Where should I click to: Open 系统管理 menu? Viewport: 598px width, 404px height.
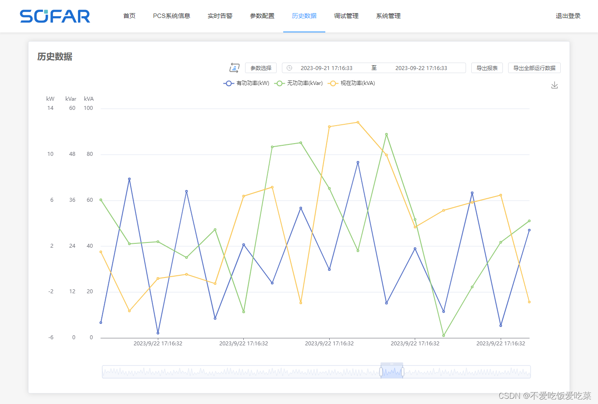(x=388, y=16)
